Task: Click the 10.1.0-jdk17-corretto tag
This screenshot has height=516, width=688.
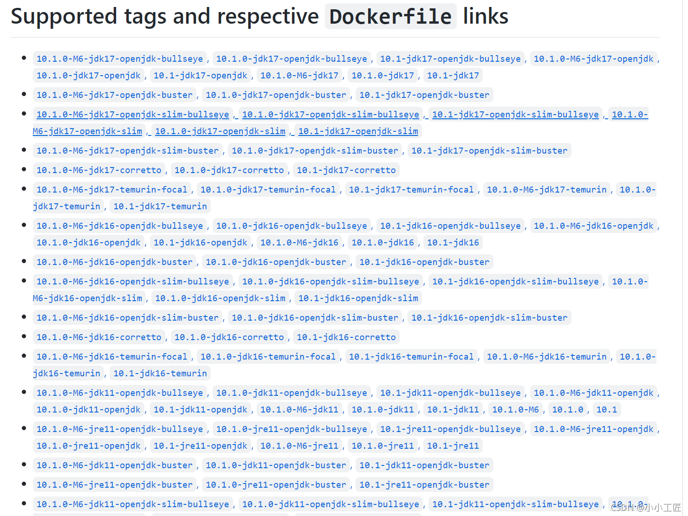Action: point(229,170)
